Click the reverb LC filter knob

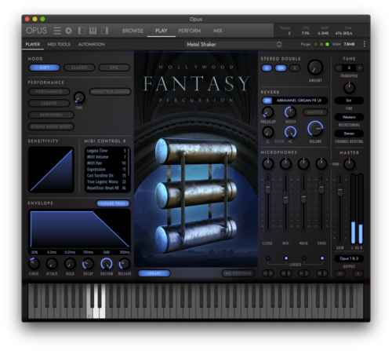click(267, 132)
